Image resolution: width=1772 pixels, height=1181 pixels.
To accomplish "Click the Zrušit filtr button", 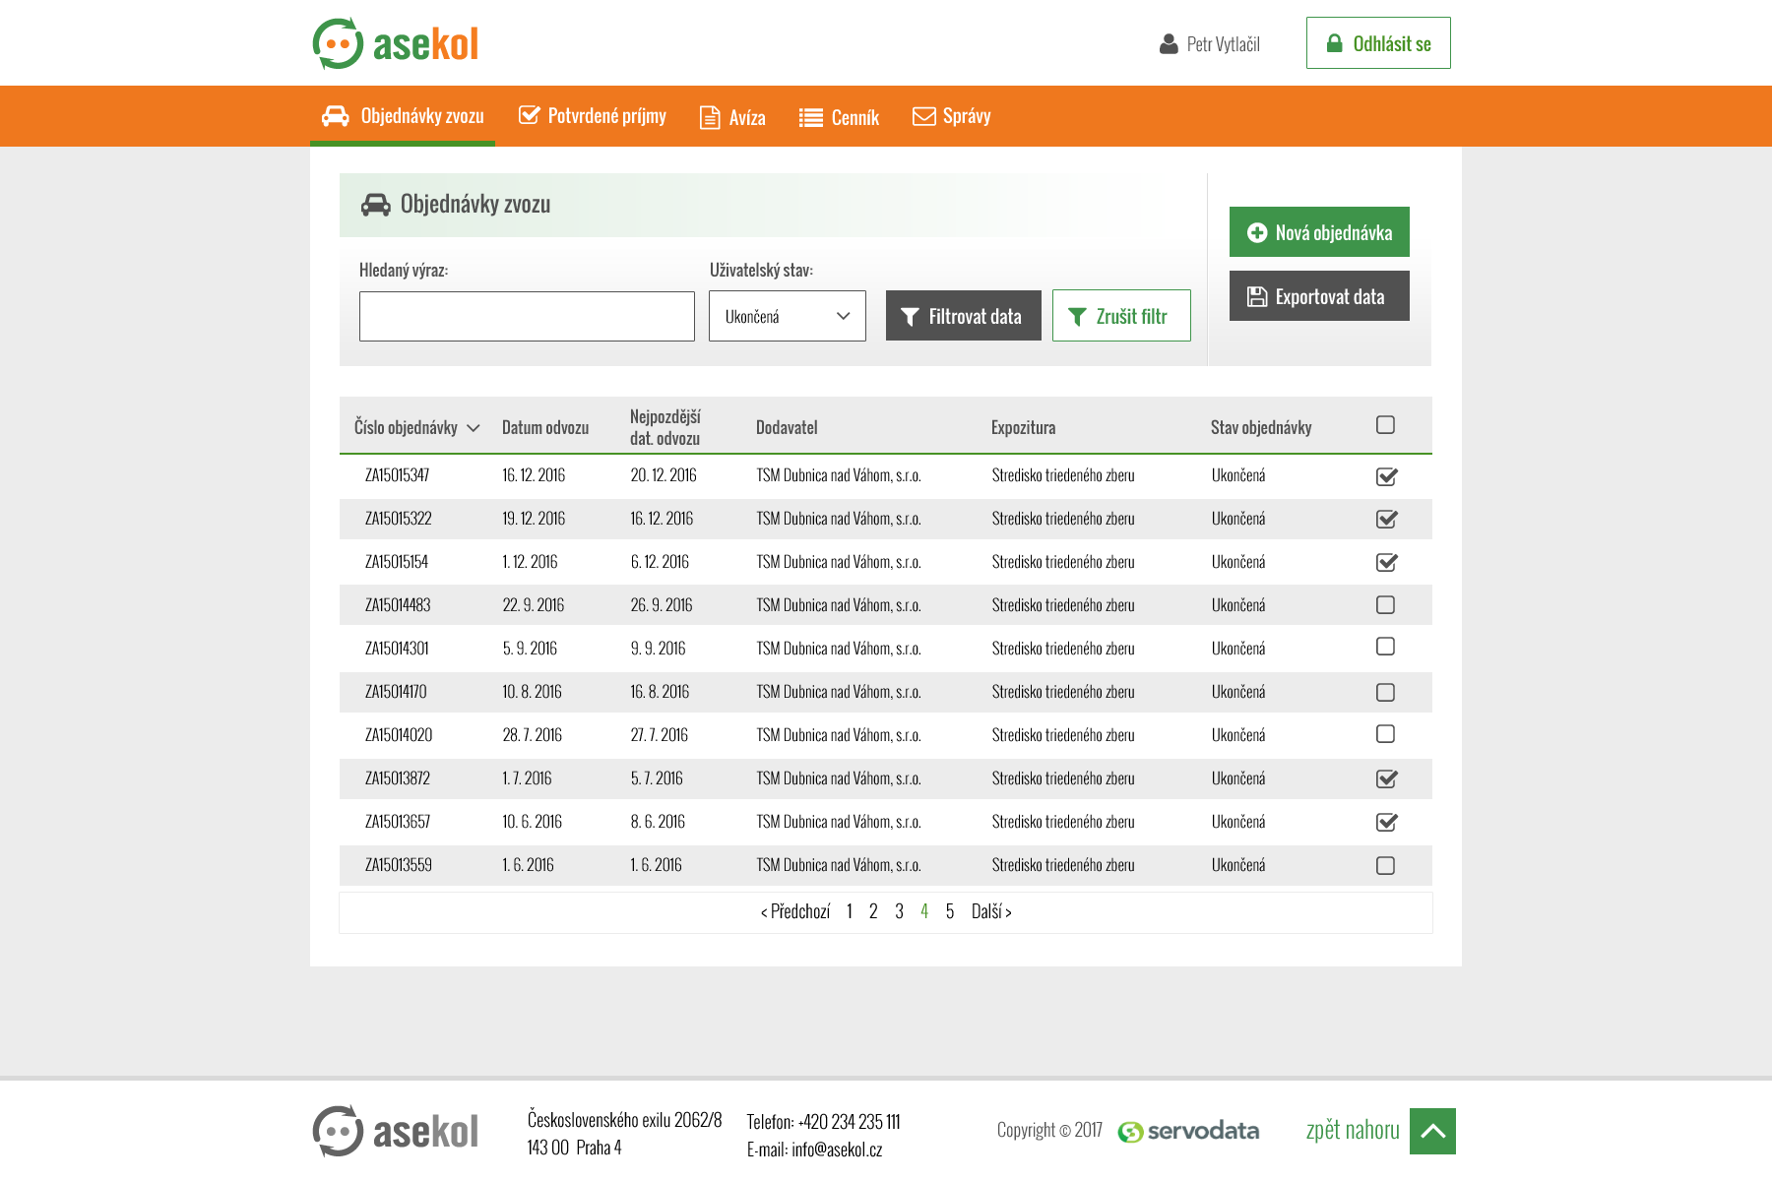I will [x=1121, y=316].
